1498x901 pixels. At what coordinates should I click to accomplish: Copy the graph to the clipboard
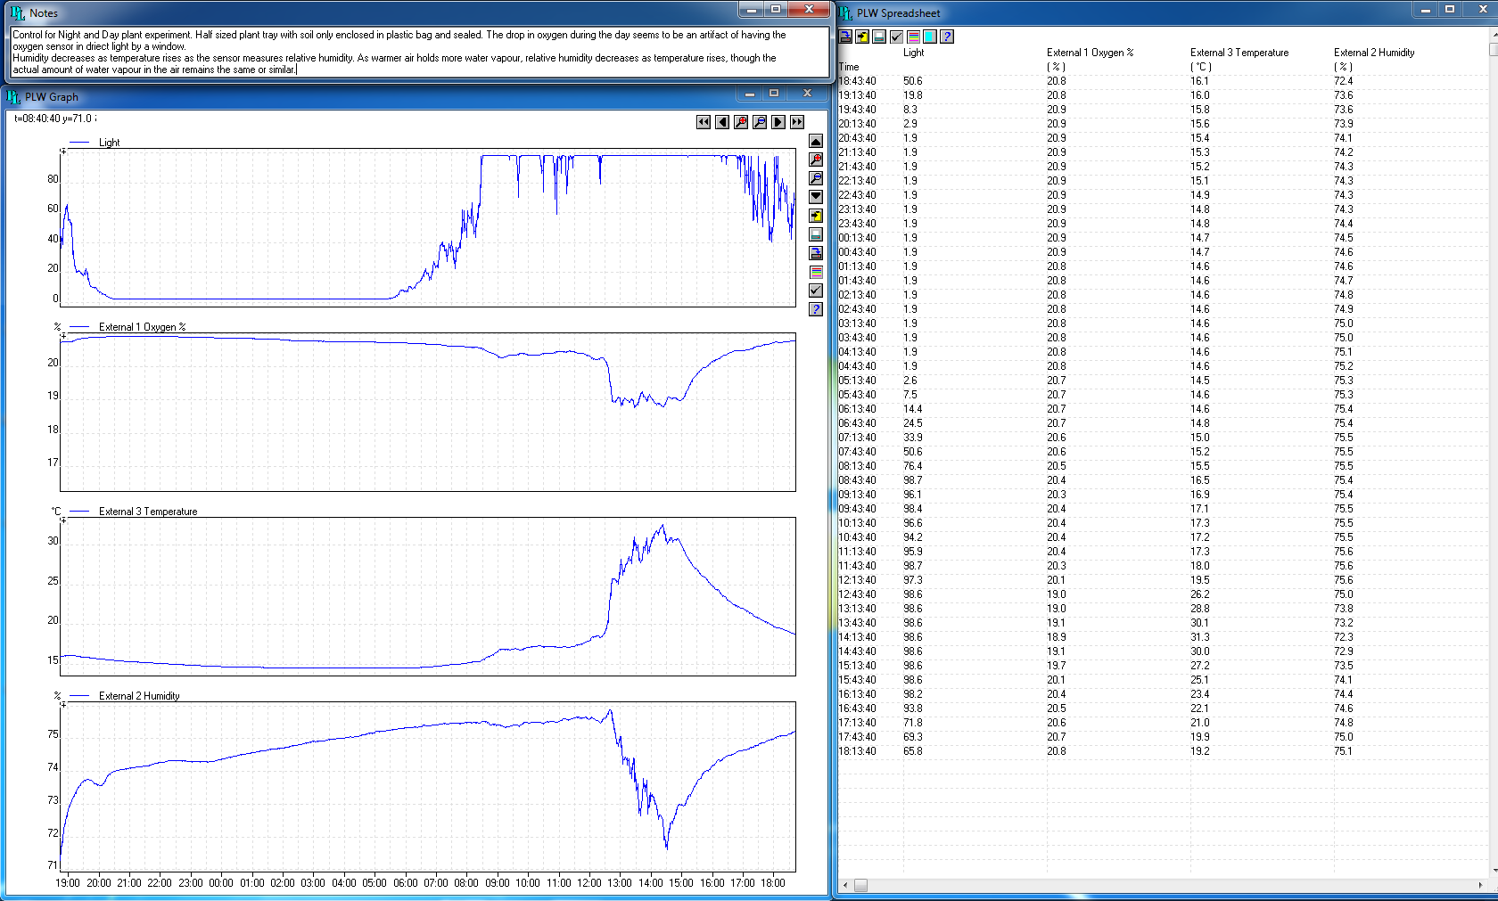[816, 216]
